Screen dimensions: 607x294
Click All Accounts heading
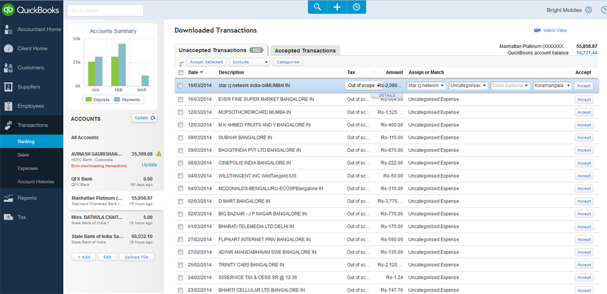pos(85,138)
